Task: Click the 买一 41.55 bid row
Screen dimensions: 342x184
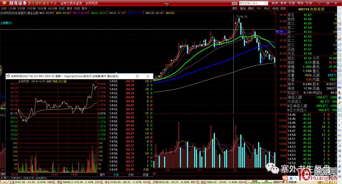Action: click(x=312, y=36)
